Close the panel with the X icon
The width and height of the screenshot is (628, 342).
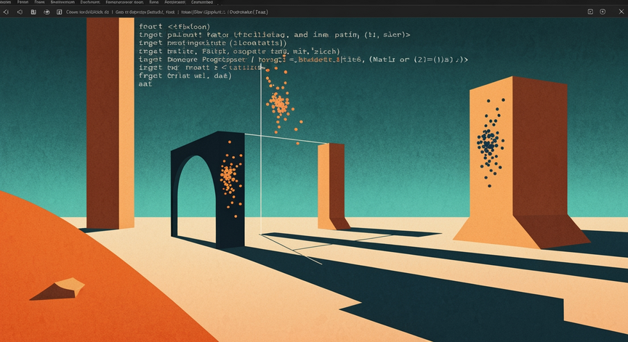[x=621, y=12]
